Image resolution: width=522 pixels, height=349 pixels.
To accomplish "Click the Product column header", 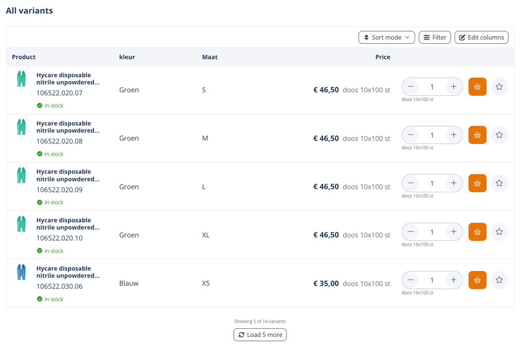I will pyautogui.click(x=24, y=57).
